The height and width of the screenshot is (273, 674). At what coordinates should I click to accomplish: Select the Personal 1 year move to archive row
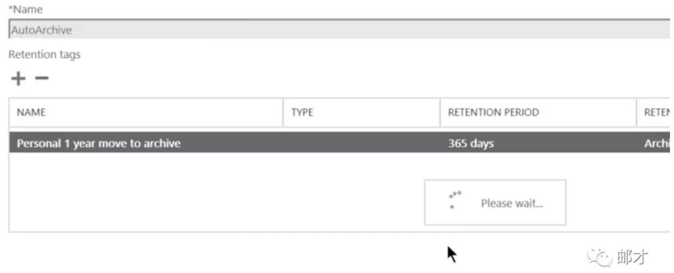pos(99,143)
